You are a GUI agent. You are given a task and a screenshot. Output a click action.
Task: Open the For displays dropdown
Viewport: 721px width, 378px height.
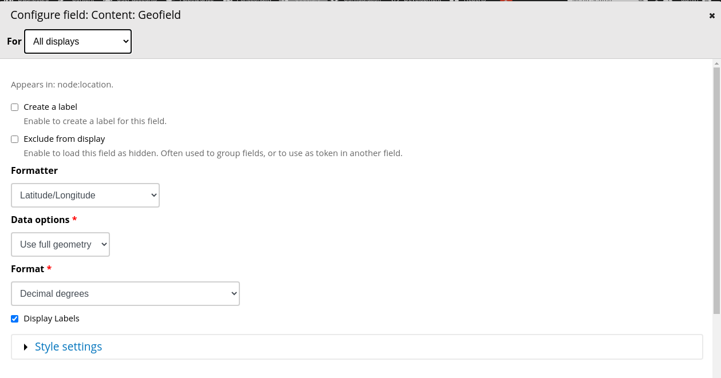(78, 42)
